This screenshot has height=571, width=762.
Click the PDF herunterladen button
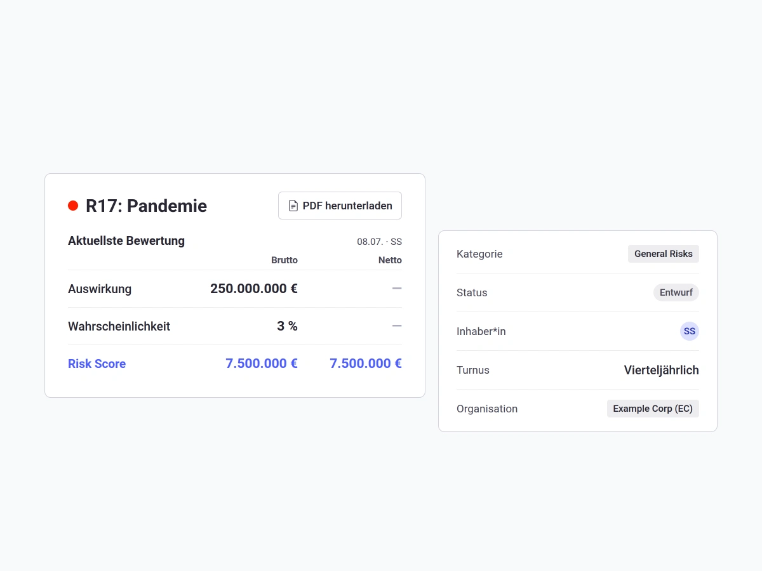tap(340, 206)
